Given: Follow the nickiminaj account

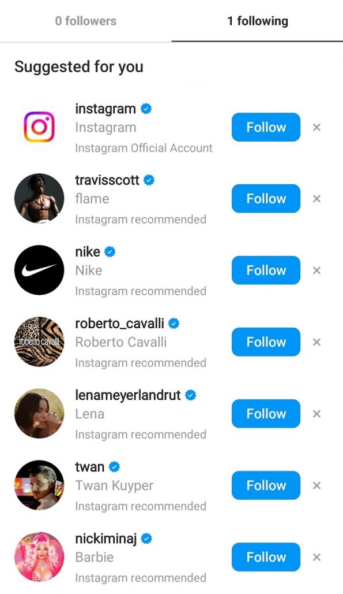Looking at the screenshot, I should (x=265, y=556).
